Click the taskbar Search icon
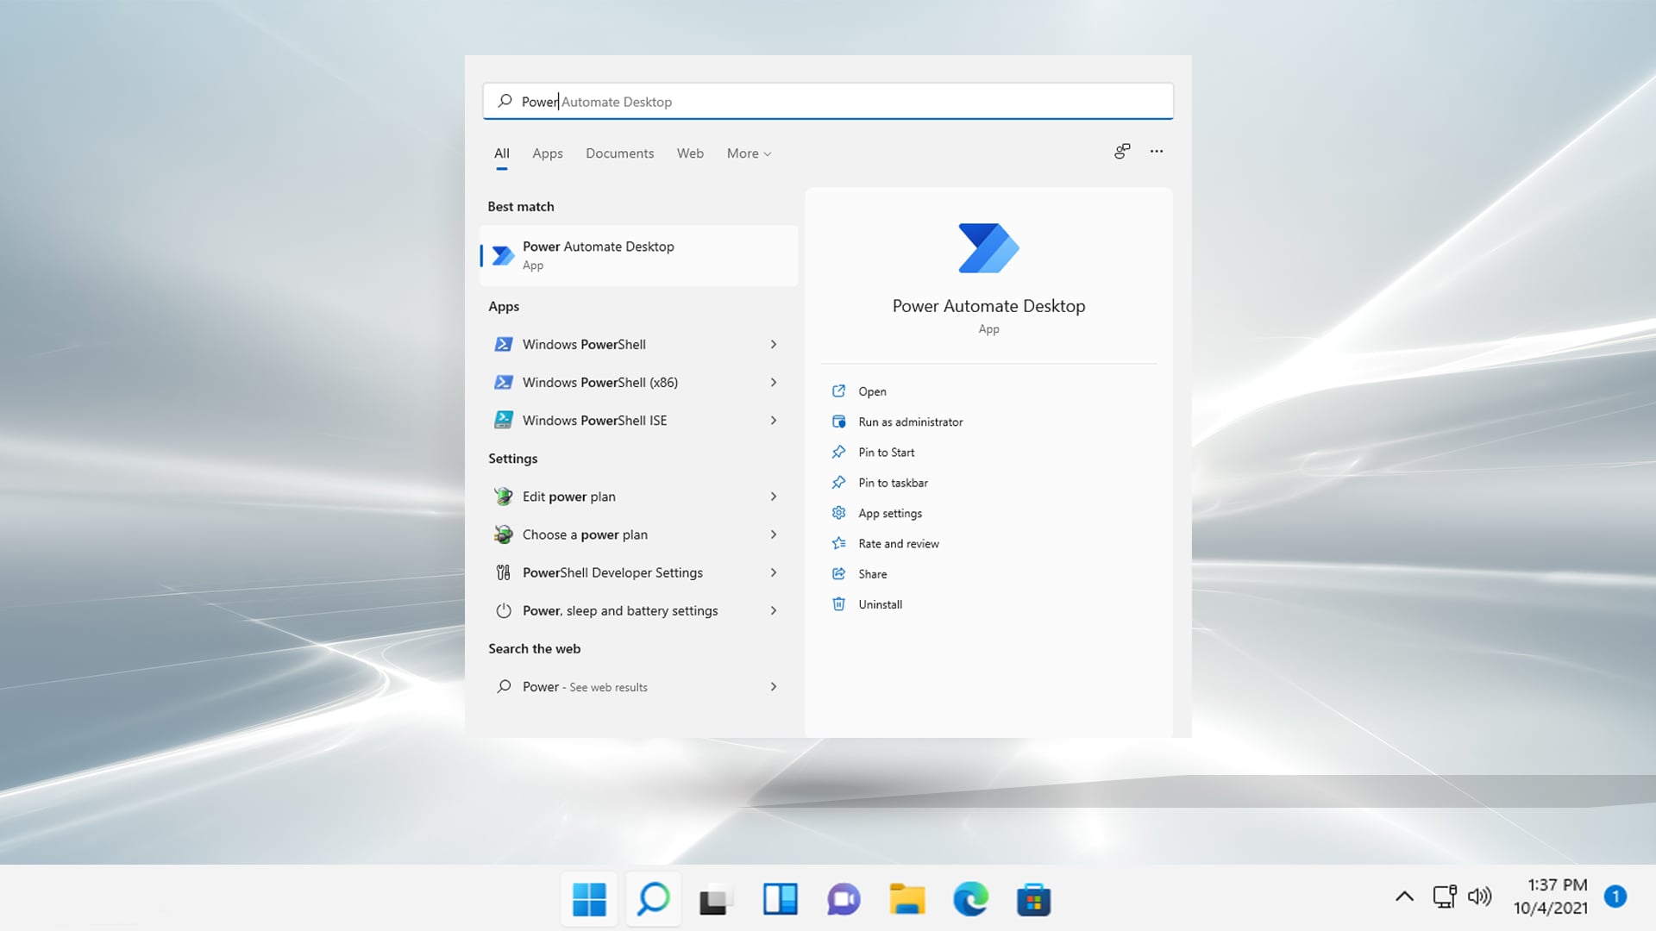 click(x=653, y=899)
